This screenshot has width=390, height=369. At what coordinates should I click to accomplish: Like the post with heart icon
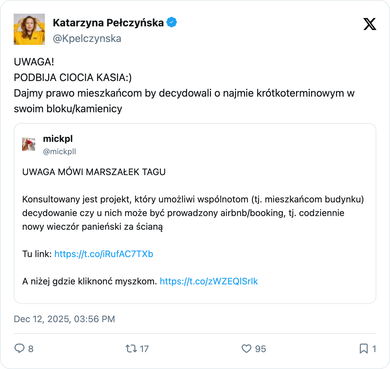[x=246, y=349]
